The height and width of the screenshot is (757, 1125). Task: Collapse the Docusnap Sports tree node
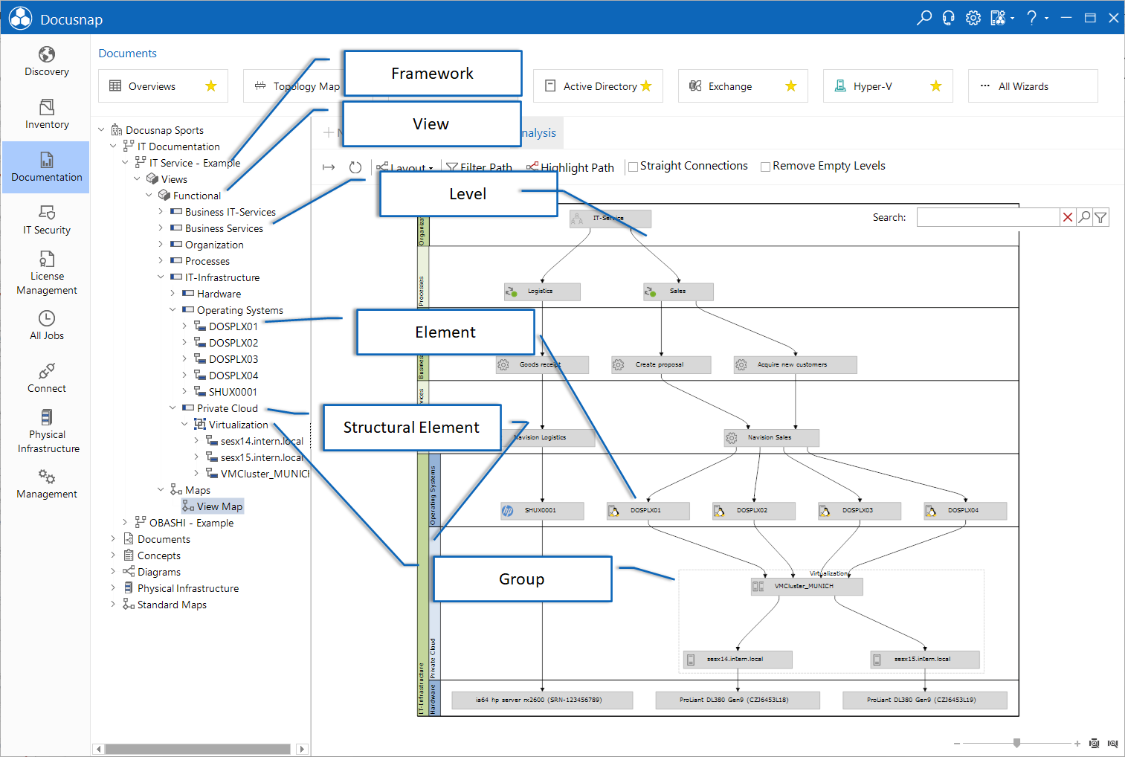[x=102, y=129]
